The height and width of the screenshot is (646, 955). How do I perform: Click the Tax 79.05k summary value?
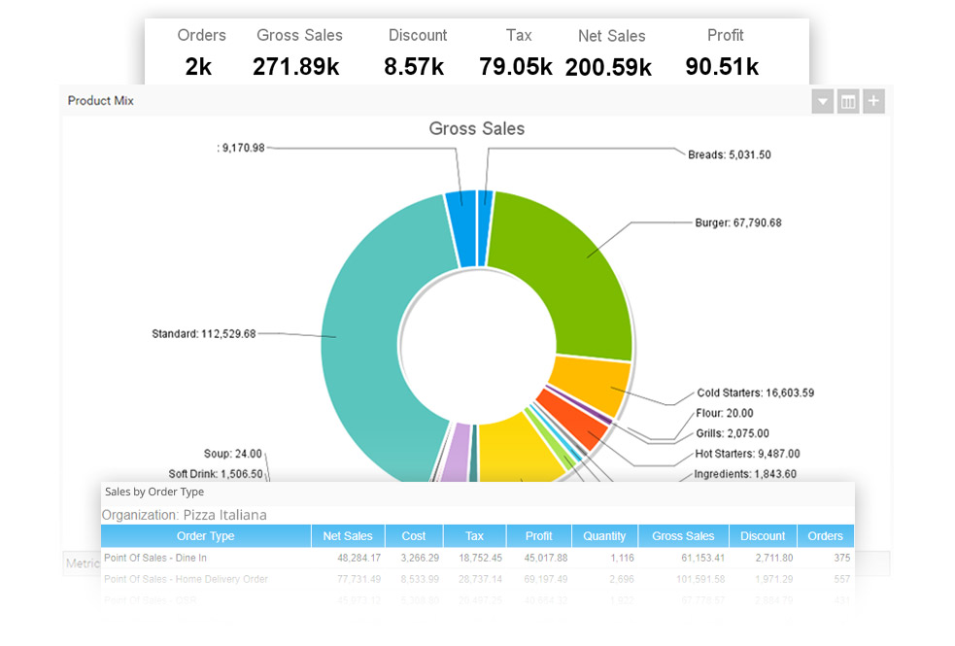(516, 66)
